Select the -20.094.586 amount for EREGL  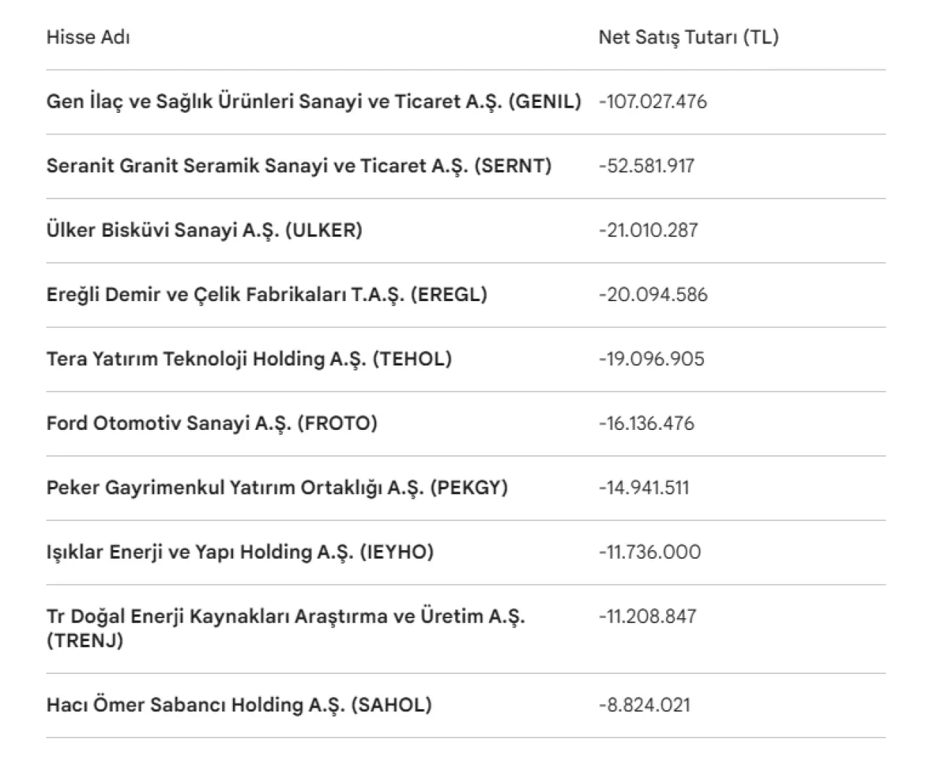tap(653, 295)
